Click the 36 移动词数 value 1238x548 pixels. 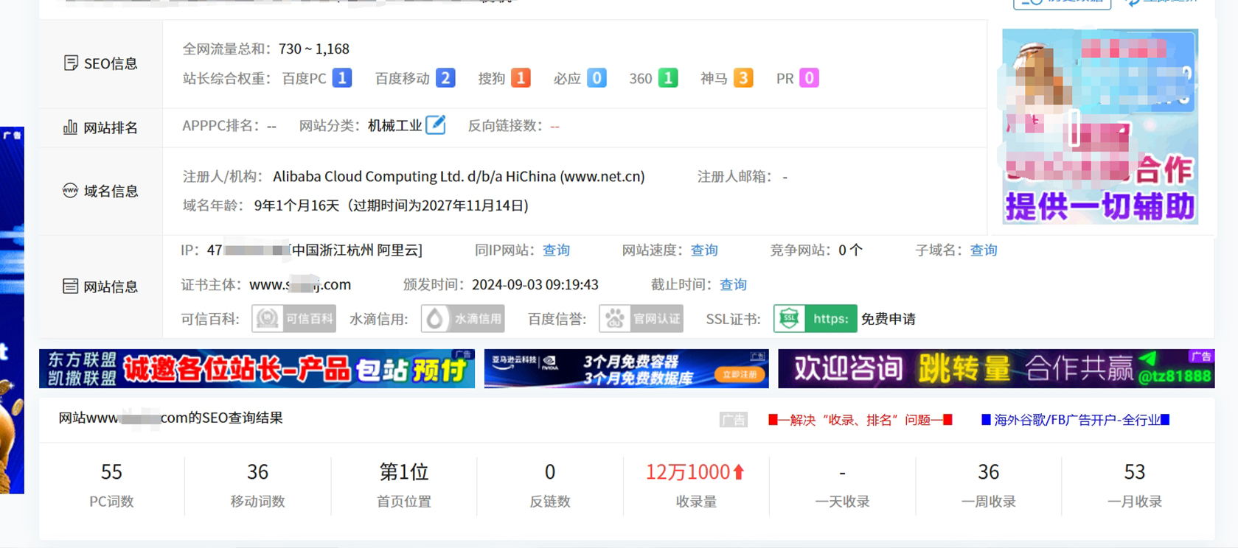coord(257,472)
